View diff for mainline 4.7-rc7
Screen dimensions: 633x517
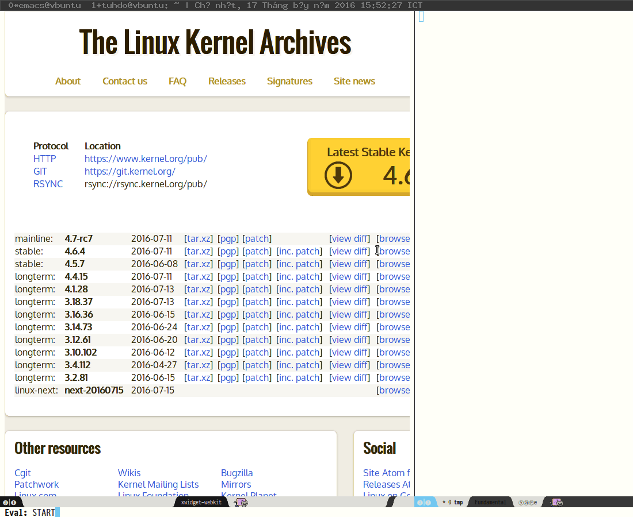[350, 238]
